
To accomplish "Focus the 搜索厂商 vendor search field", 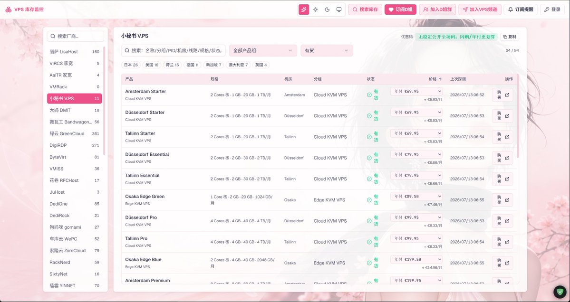I will (75, 36).
